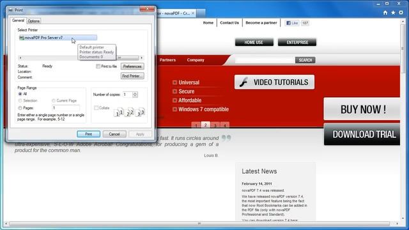This screenshot has width=409, height=230.
Task: Click the Windows 7 compatible text
Action: click(x=203, y=109)
